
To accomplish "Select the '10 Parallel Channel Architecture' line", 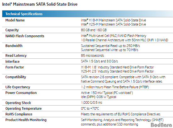I will click(x=125, y=40).
